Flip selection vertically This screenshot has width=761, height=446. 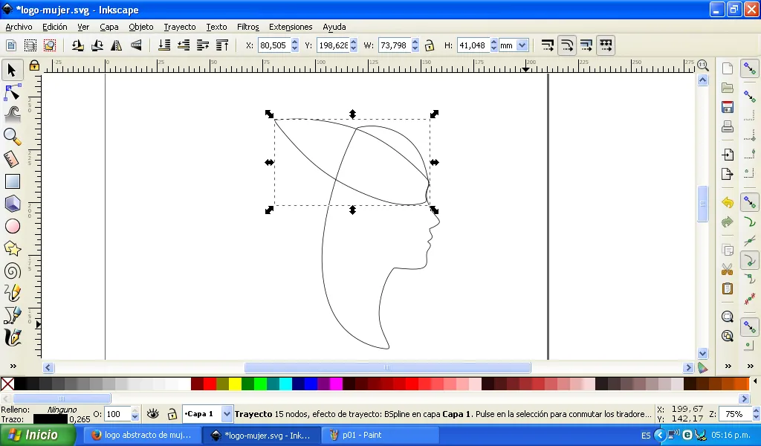pos(136,45)
